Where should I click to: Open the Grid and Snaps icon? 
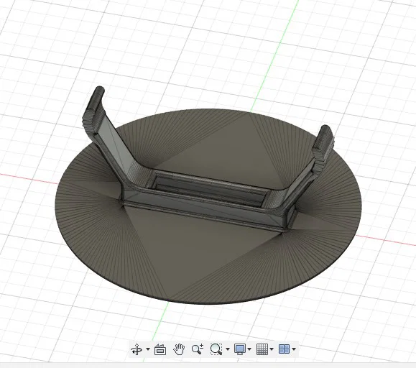[x=262, y=349]
